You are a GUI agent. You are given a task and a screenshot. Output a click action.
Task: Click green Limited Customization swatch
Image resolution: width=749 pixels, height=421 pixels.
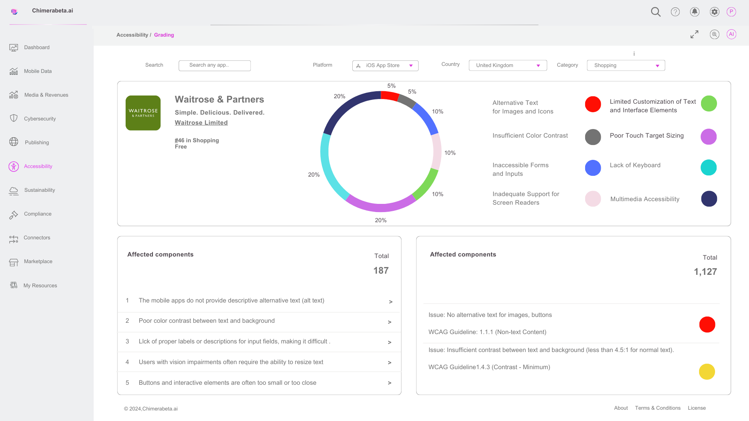[x=709, y=103]
